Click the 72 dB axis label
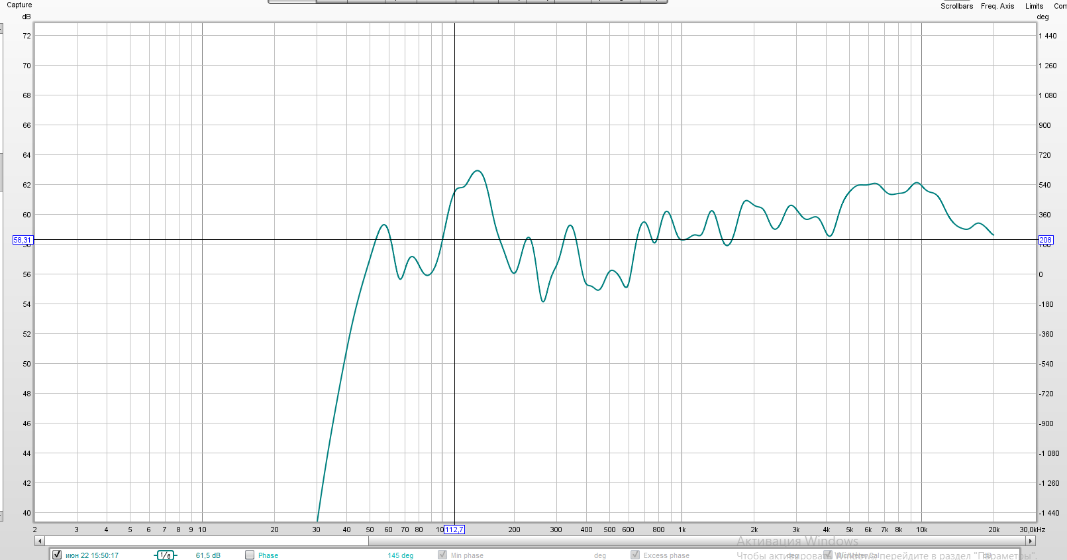Screen dimensions: 1067x560 click(26, 36)
